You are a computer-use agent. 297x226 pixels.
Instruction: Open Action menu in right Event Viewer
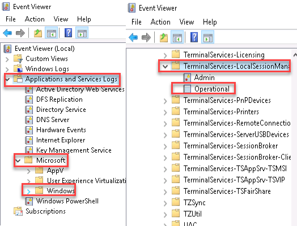[x=160, y=22]
